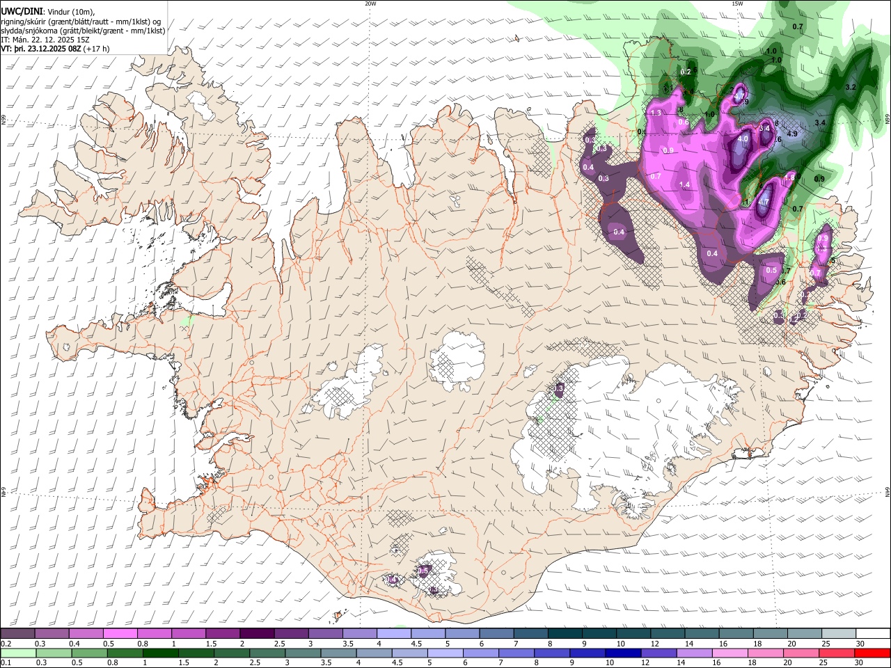The height and width of the screenshot is (668, 891).
Task: Click the '30' label in snow legend row
Action: coord(860,644)
